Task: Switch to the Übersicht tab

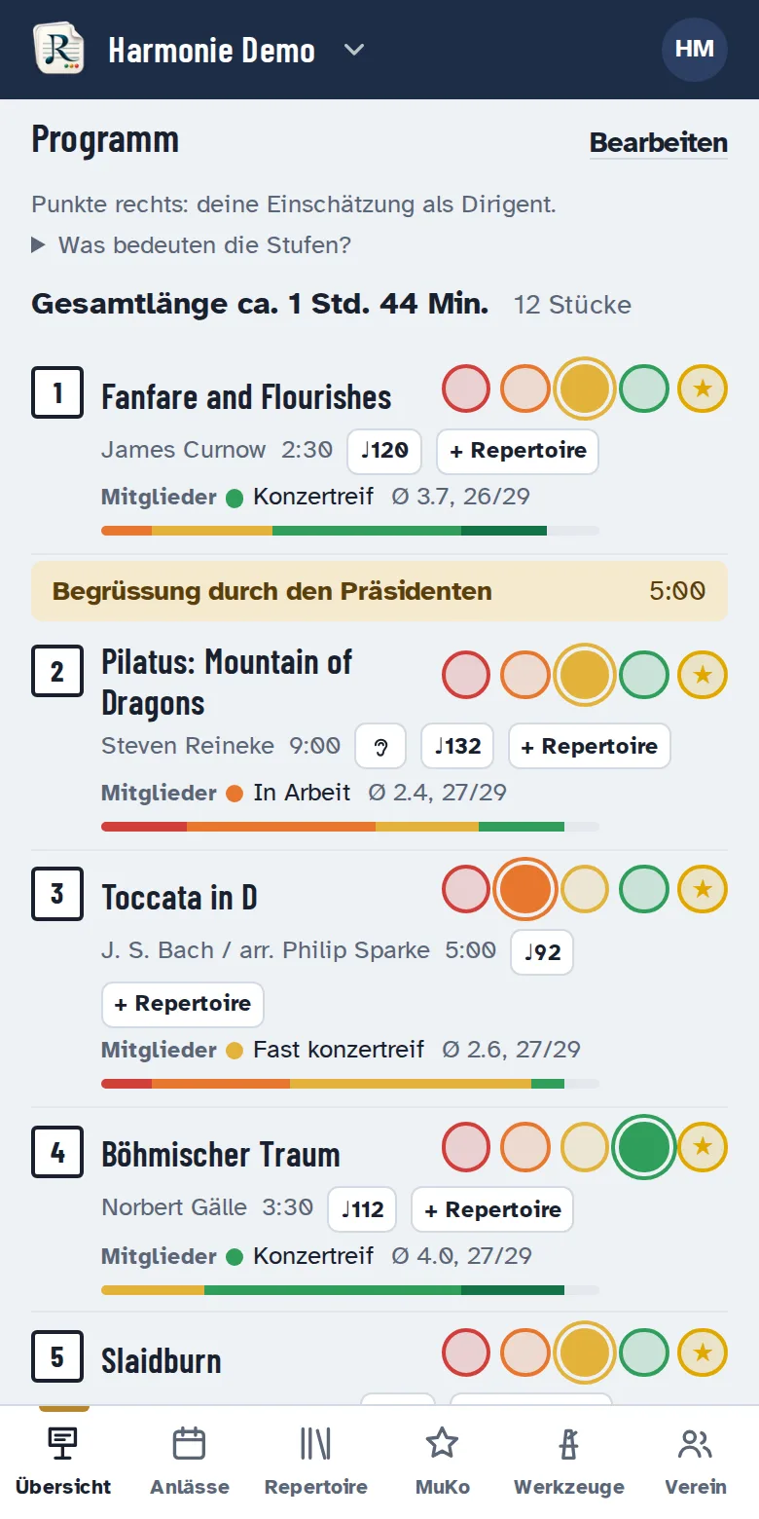Action: click(x=63, y=1461)
